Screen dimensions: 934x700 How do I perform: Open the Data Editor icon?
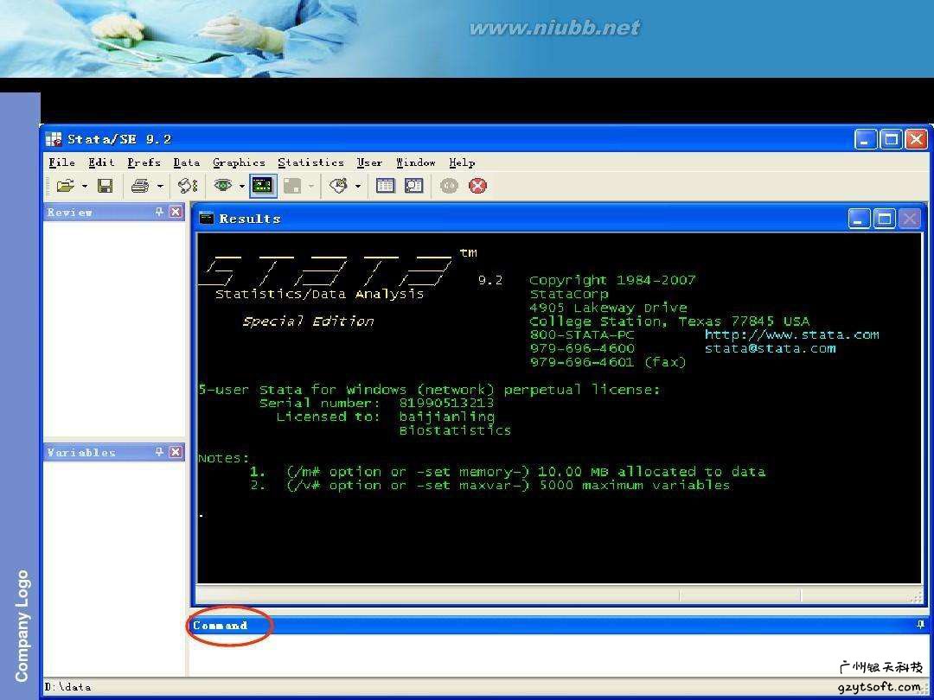pyautogui.click(x=386, y=186)
